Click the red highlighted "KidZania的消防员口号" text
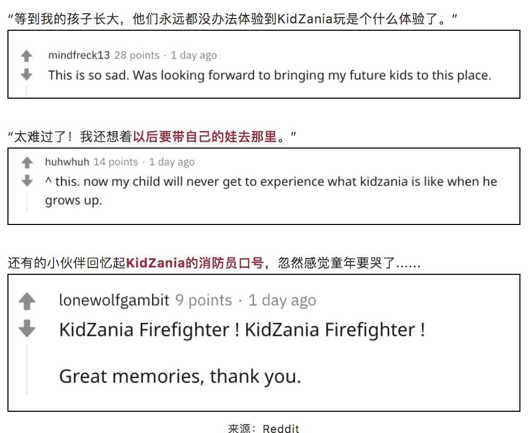 (195, 263)
